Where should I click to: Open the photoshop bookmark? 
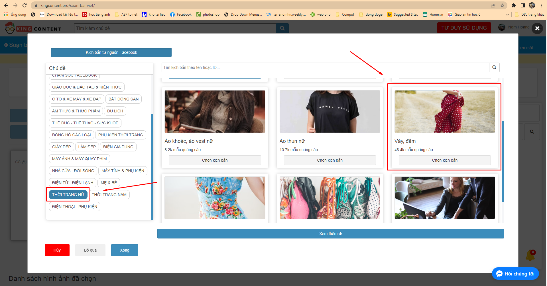coord(208,15)
